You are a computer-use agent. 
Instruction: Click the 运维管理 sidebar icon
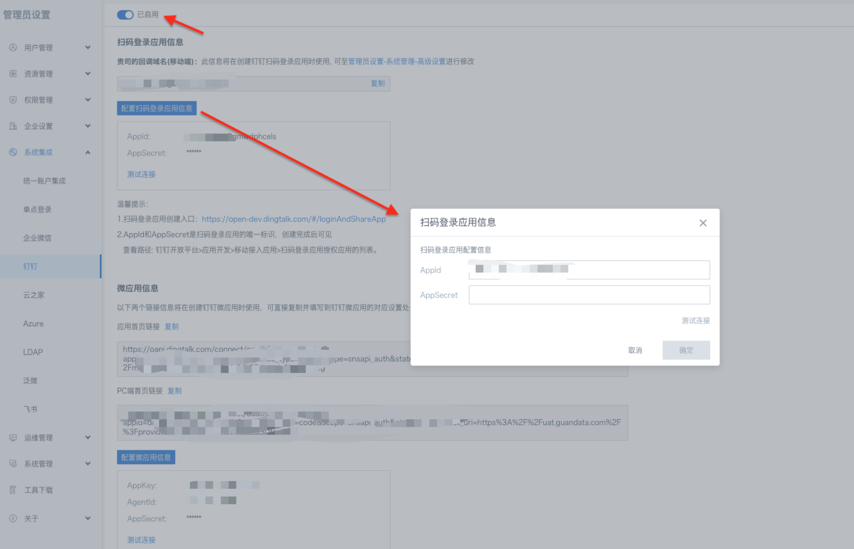pyautogui.click(x=13, y=437)
